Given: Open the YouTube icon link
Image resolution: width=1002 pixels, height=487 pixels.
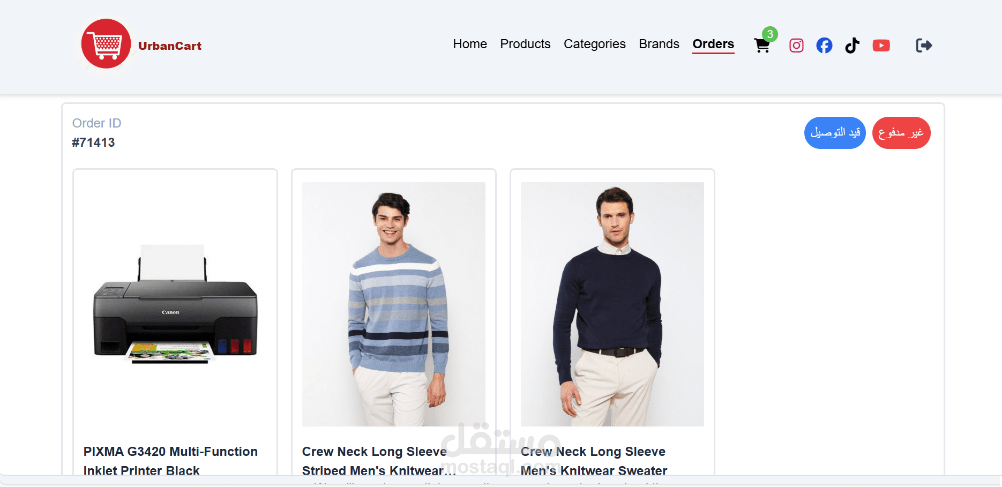Looking at the screenshot, I should click(881, 46).
